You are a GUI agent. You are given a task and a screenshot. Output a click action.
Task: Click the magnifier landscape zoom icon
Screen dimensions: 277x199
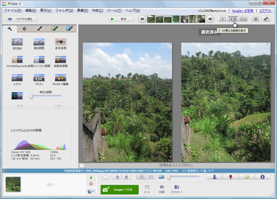click(x=161, y=177)
